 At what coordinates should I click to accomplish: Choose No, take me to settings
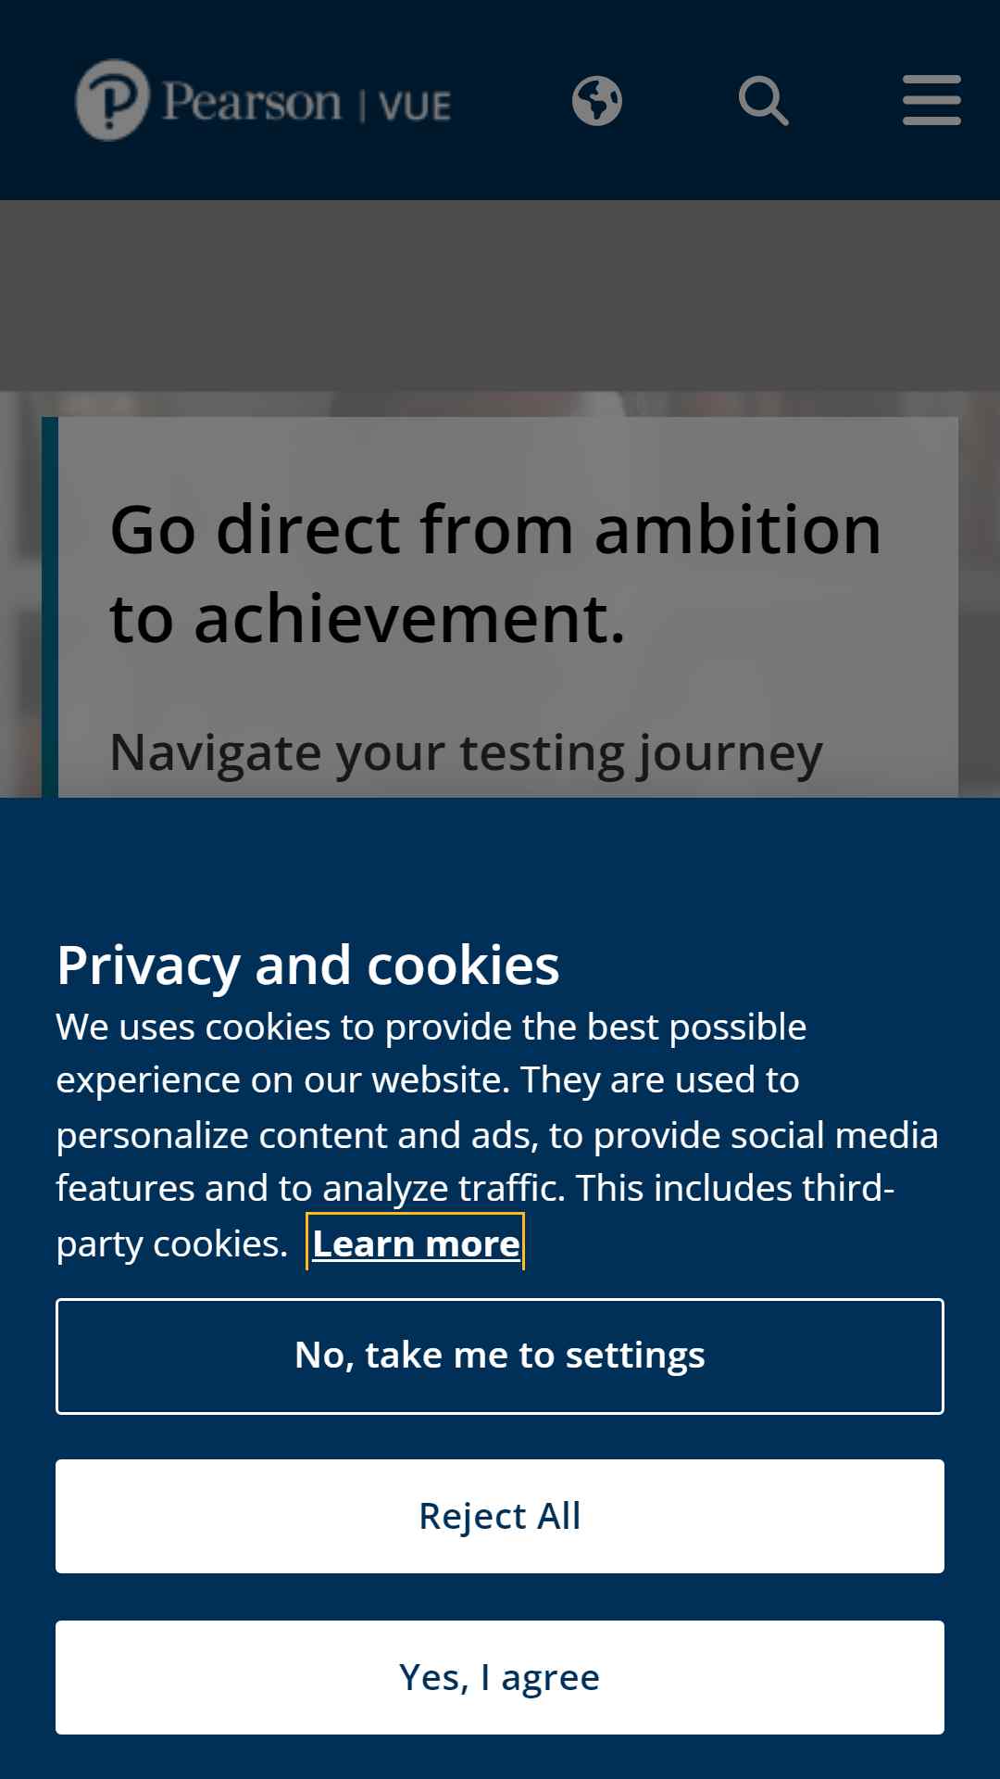[x=500, y=1356]
